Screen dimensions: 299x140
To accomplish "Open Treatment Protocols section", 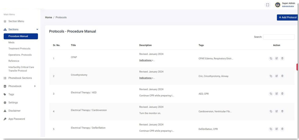I will click(x=19, y=49).
